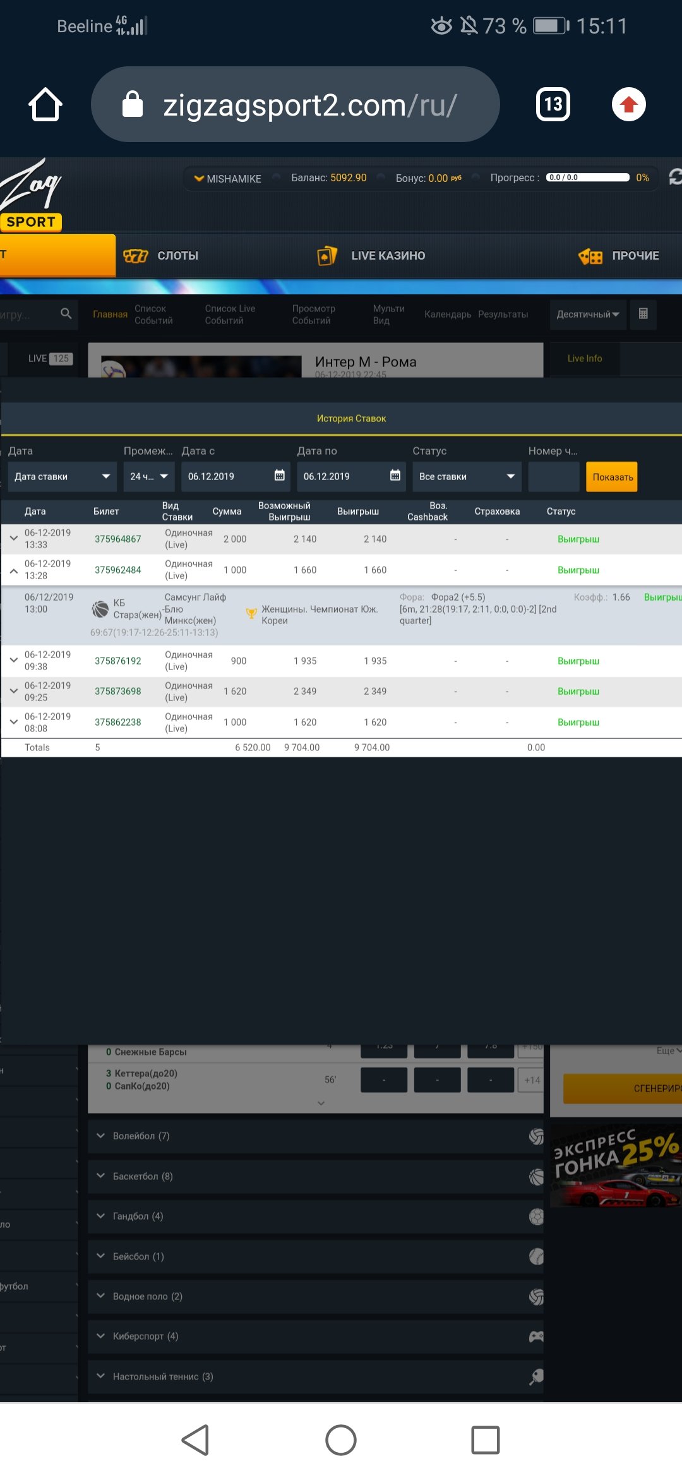This screenshot has height=1478, width=682.
Task: Click the search magnifier icon
Action: pyautogui.click(x=66, y=313)
